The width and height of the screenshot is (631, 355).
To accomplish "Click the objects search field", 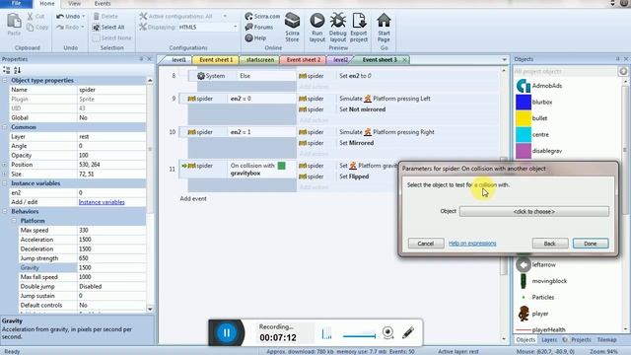I will [x=565, y=71].
